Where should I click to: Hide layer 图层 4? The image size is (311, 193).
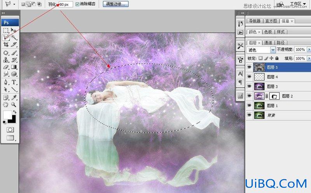[x=249, y=77]
